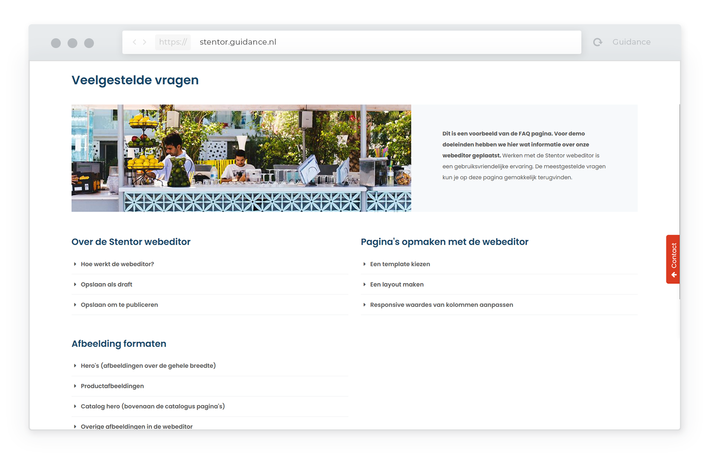This screenshot has height=460, width=708.
Task: Click the browser forward arrow icon
Action: pos(145,42)
